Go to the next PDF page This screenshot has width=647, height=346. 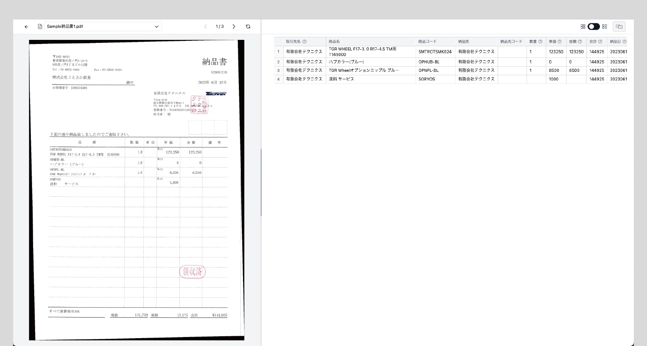(234, 27)
